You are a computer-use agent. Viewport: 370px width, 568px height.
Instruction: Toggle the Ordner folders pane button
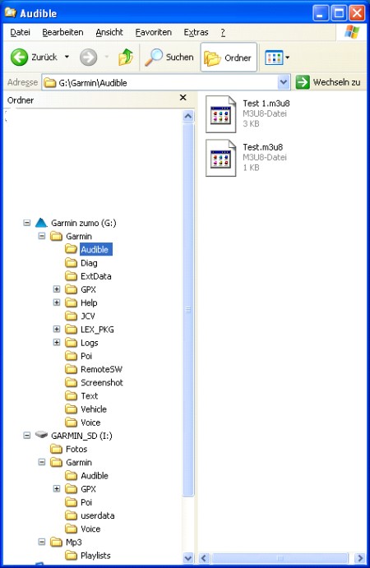point(229,58)
